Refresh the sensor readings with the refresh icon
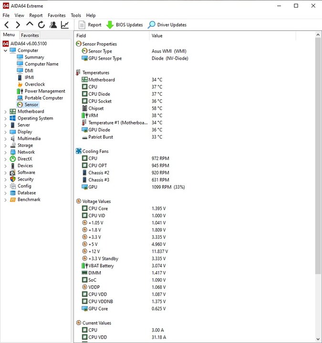 41,25
